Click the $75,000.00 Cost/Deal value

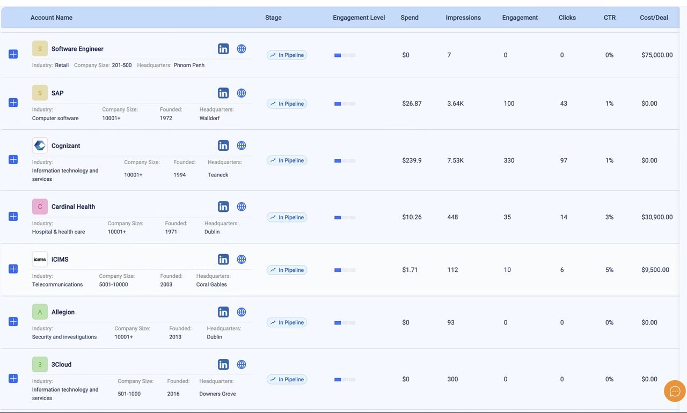[x=657, y=55]
